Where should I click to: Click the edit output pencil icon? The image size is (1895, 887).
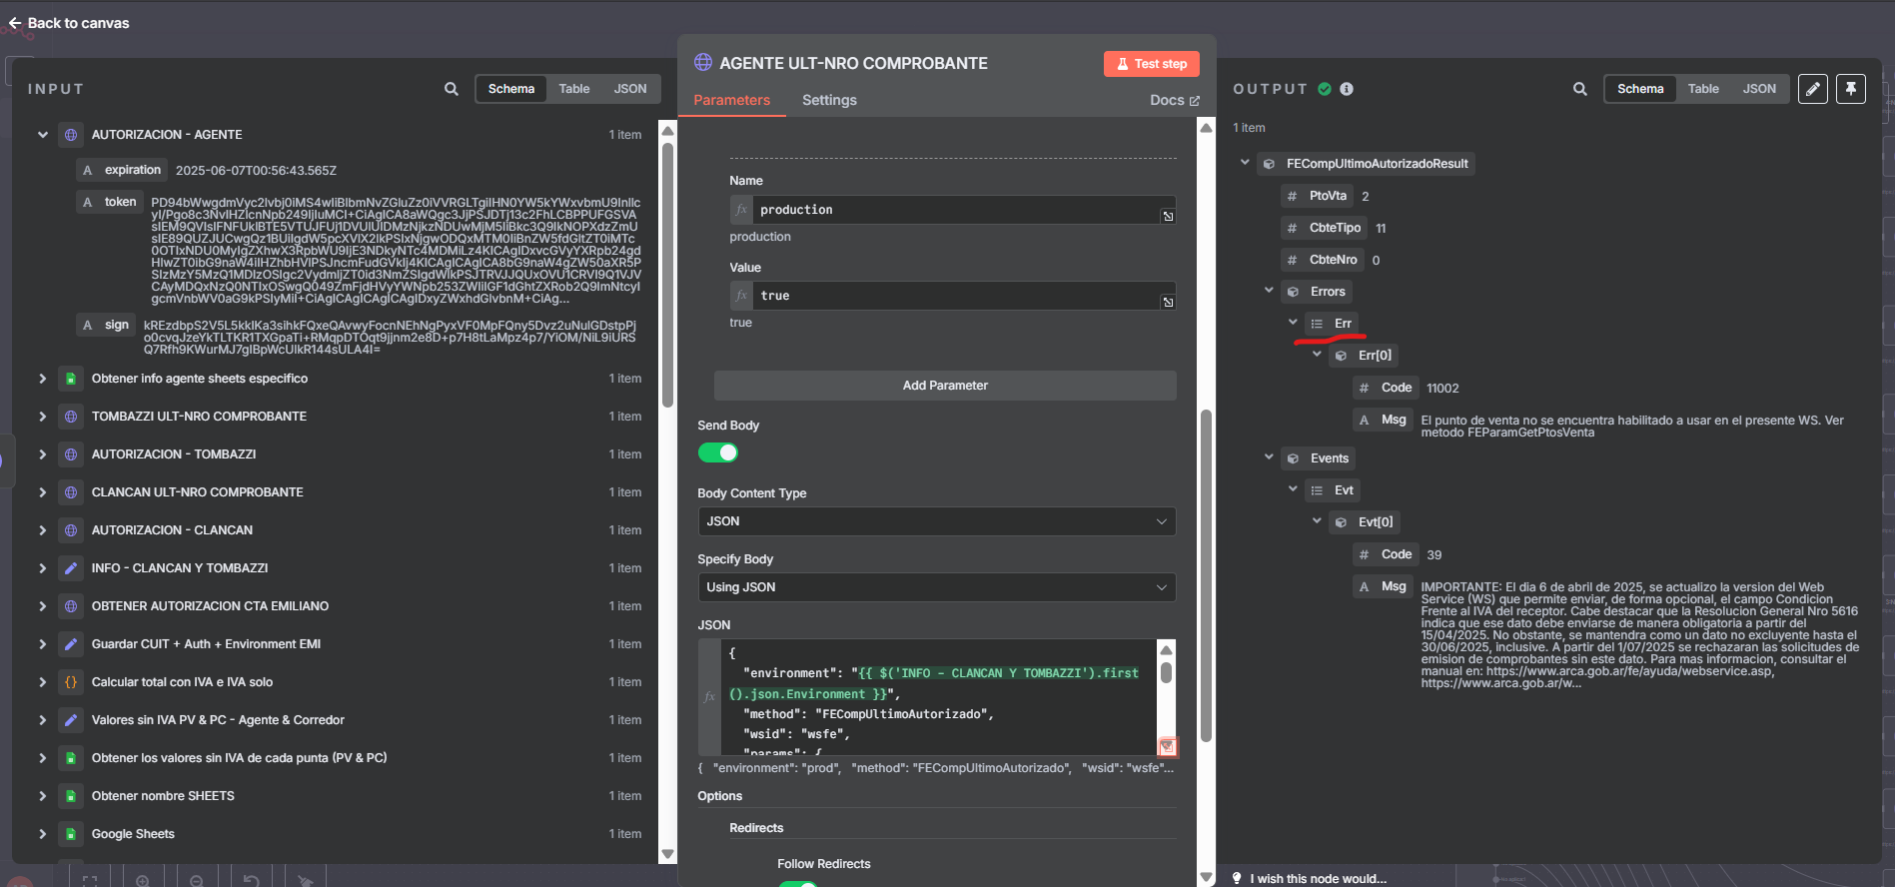coord(1813,89)
